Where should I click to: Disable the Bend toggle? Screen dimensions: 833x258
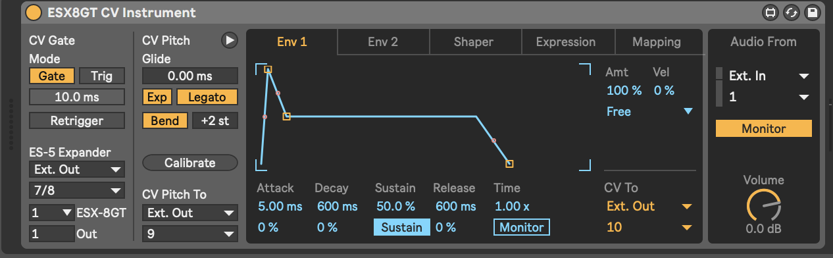tap(164, 121)
